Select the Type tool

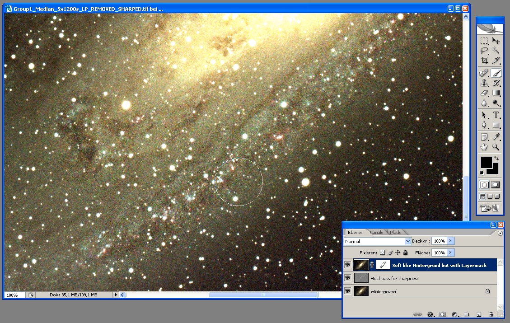click(x=496, y=115)
